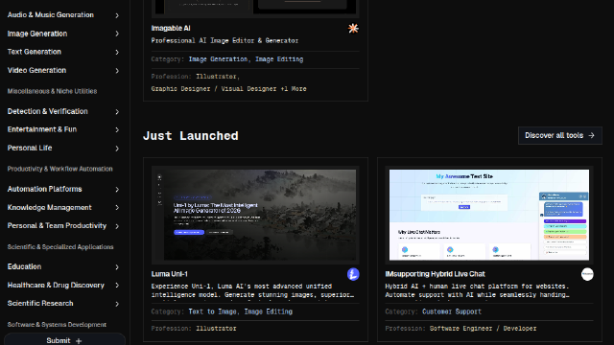Screen dimensions: 614x345
Task: Click Miscellaneous & Niche Utilities heading
Action: click(52, 91)
